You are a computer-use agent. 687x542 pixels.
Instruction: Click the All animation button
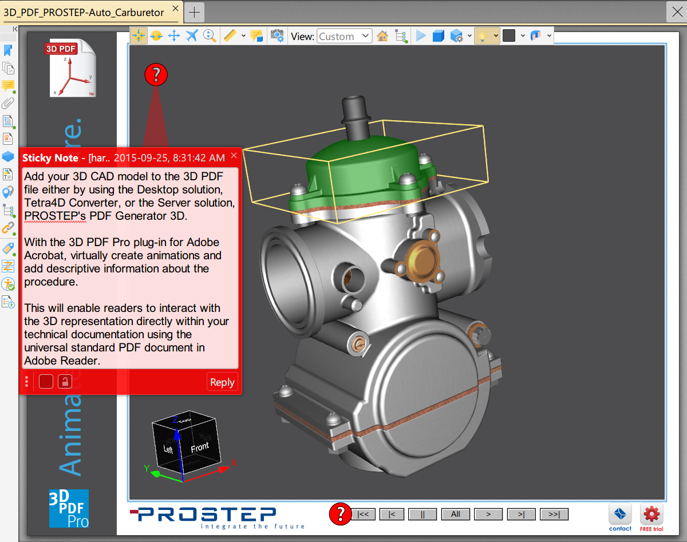click(x=456, y=514)
